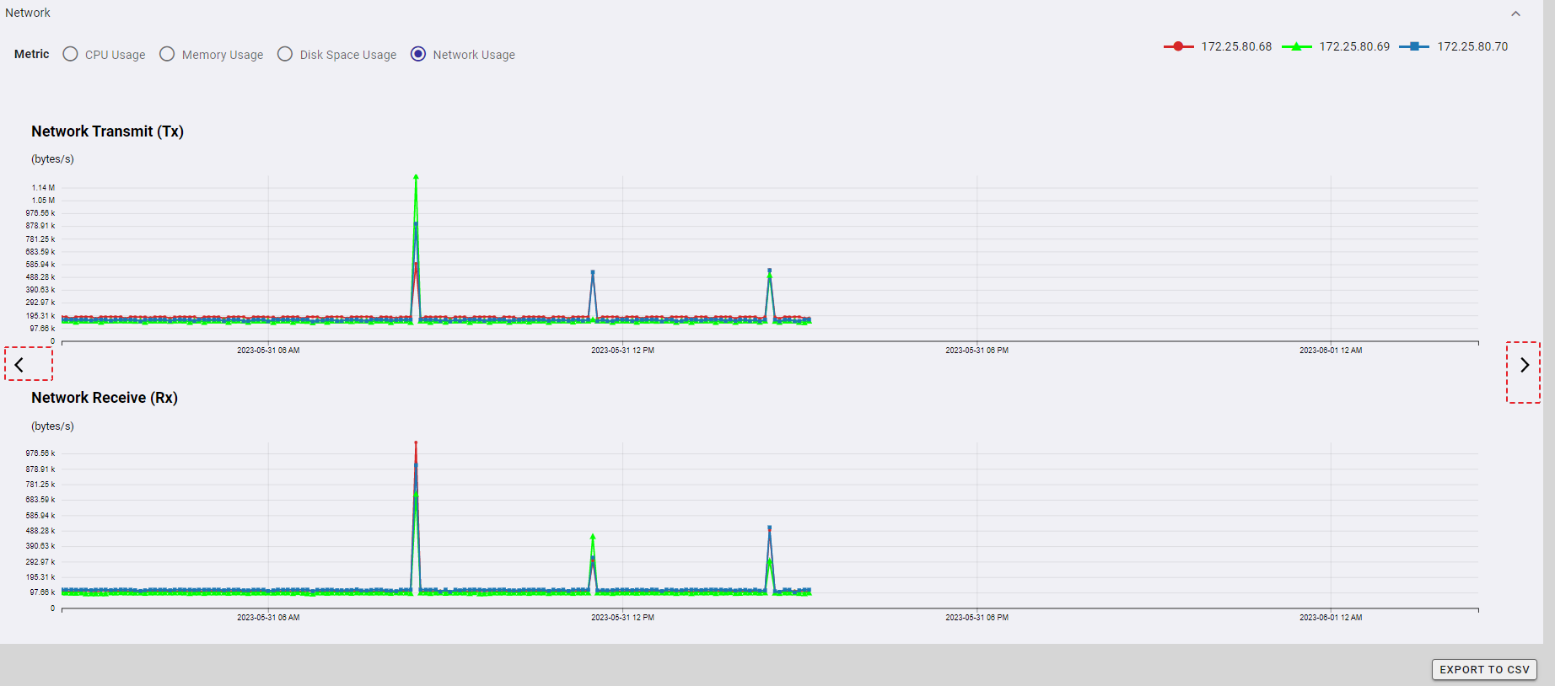The width and height of the screenshot is (1555, 686).
Task: Click the rightmost spike in the Transmit chart
Action: [x=769, y=271]
